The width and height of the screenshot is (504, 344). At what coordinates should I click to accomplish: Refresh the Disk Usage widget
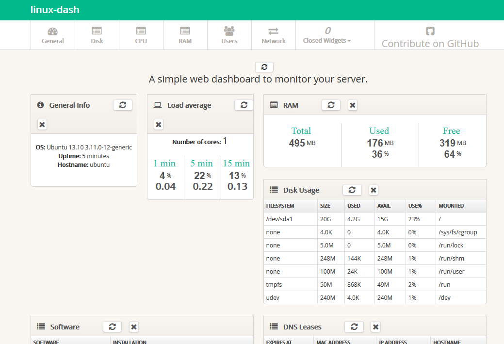[x=352, y=190]
